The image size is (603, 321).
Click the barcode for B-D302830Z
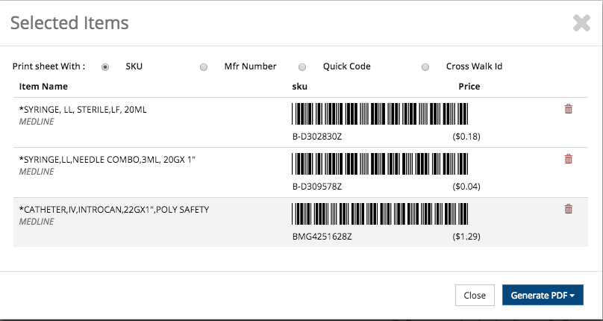380,114
